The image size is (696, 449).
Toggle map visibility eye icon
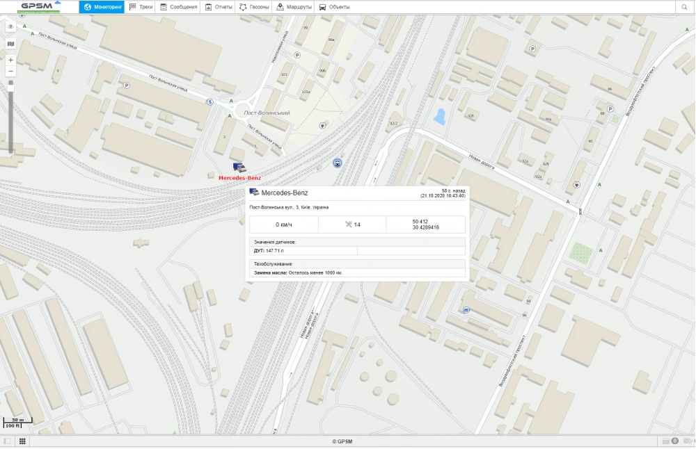point(10,26)
